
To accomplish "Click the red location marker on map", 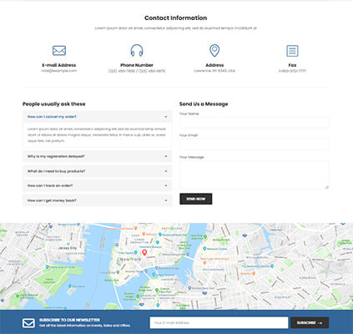I will (x=144, y=253).
